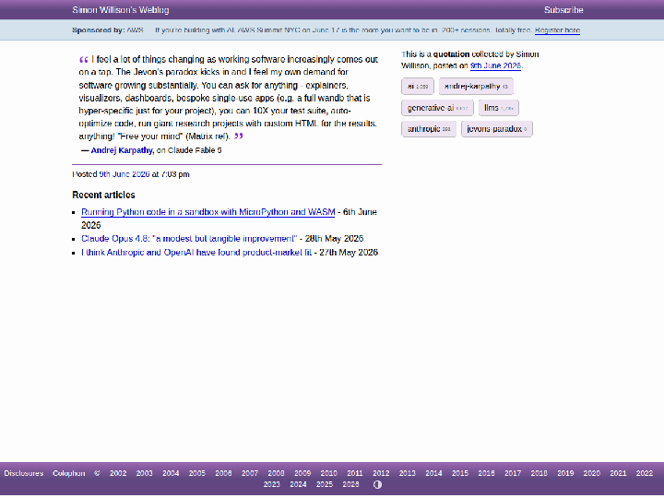Open the Claude Opus 4.8 article link
Viewport: 664px width, 498px height.
click(x=189, y=239)
